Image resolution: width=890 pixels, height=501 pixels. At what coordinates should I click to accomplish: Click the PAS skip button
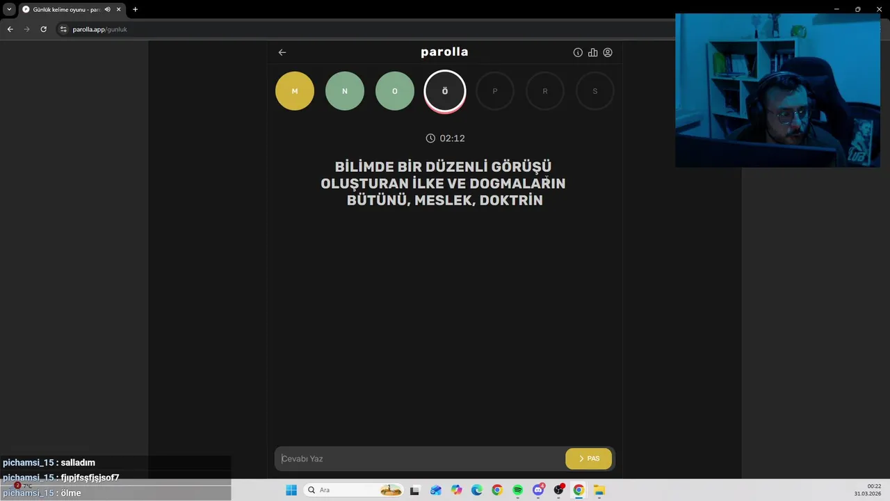point(588,459)
